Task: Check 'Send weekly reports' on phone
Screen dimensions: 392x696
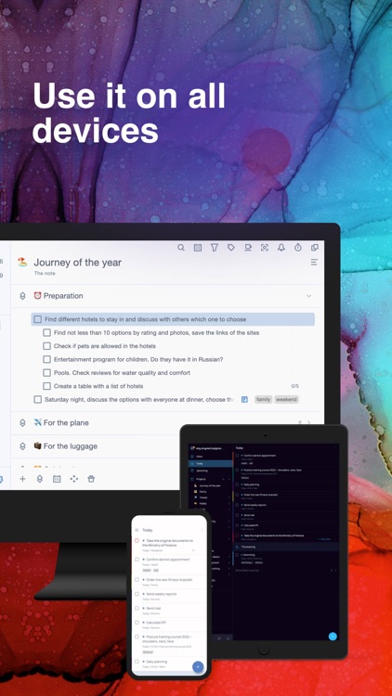Action: (137, 594)
